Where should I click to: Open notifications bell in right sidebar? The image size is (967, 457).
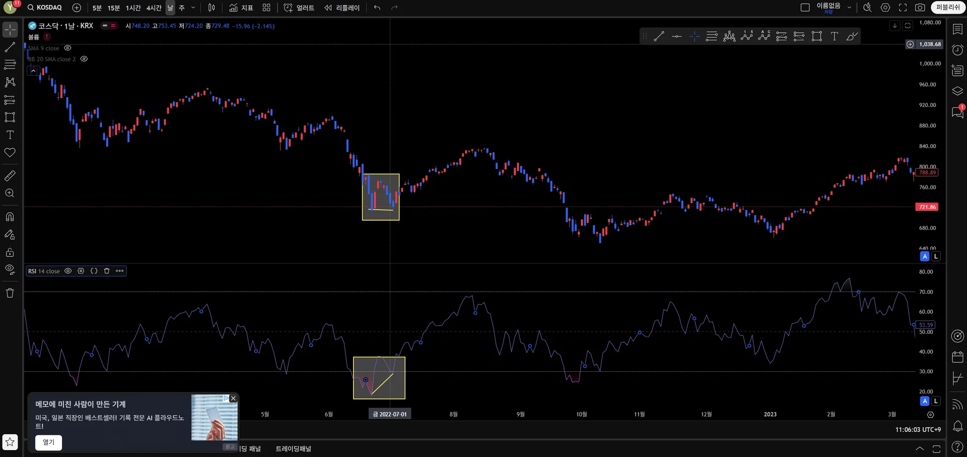(957, 426)
